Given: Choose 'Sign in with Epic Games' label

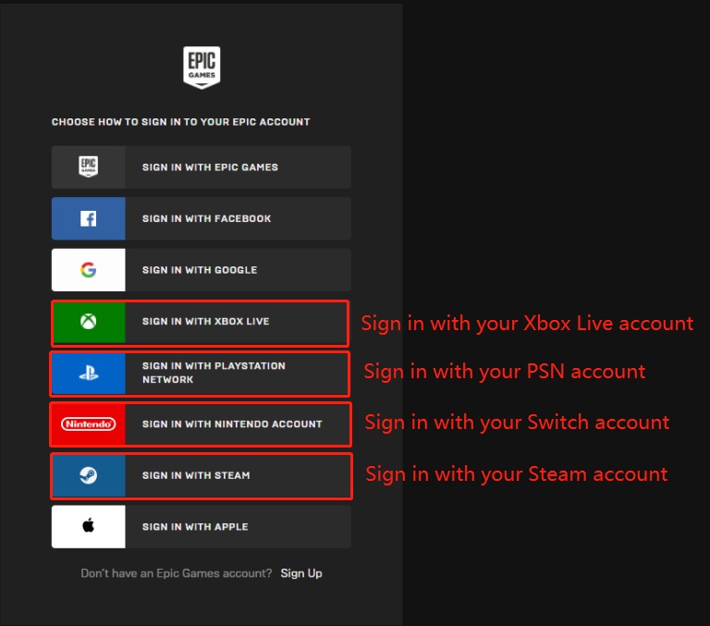Looking at the screenshot, I should pos(210,167).
